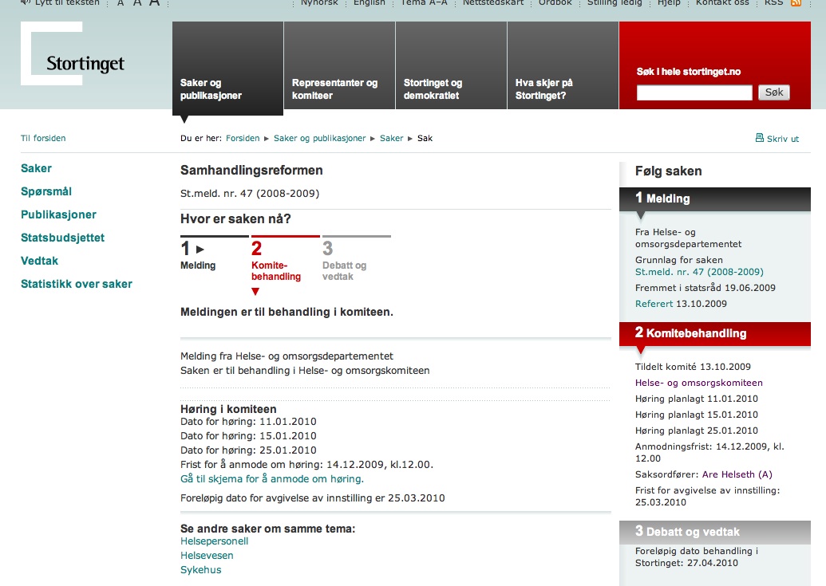Click the red 2 Komitebehandling header in Følg saken

(x=715, y=333)
